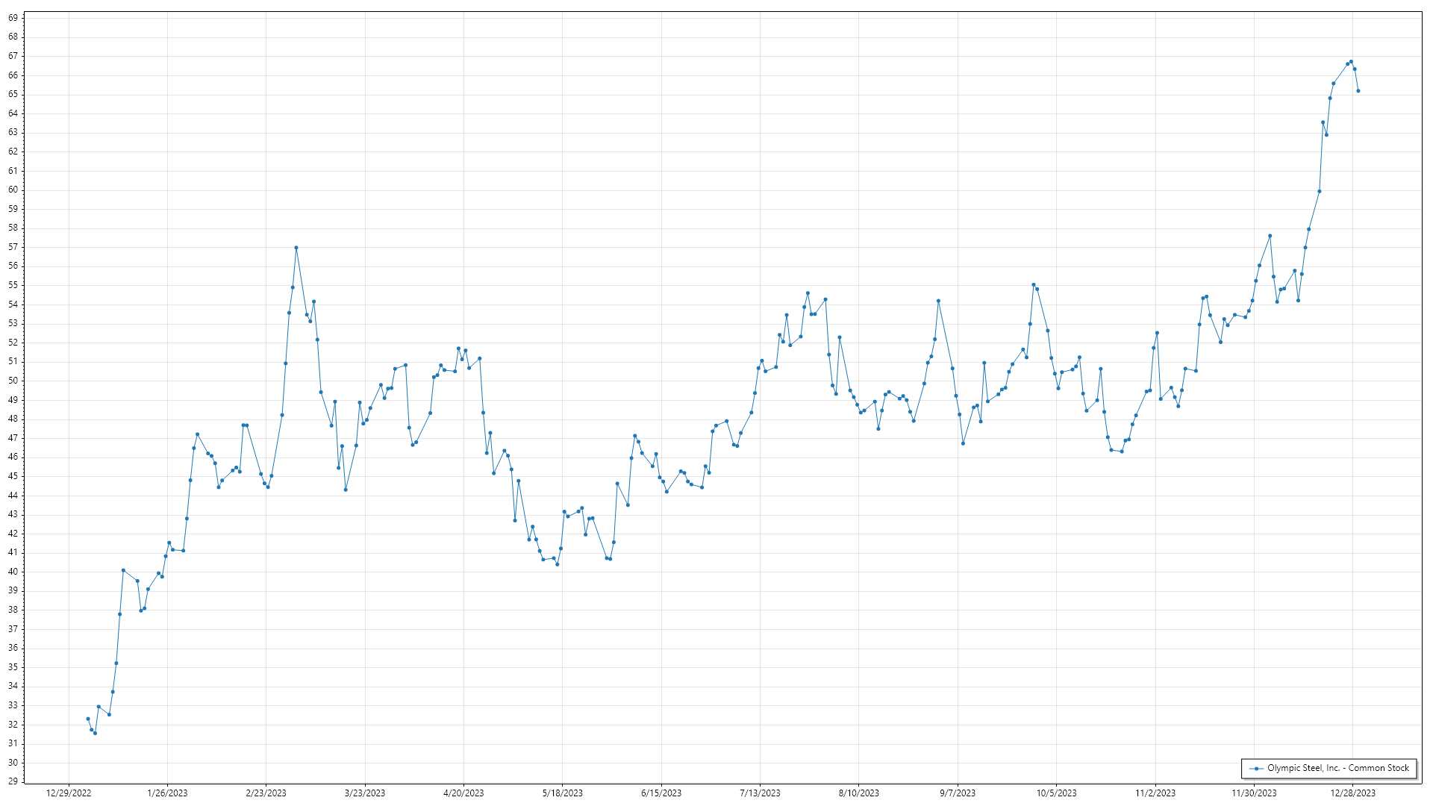Click the 12/29/2022 x-axis date label

click(x=69, y=793)
